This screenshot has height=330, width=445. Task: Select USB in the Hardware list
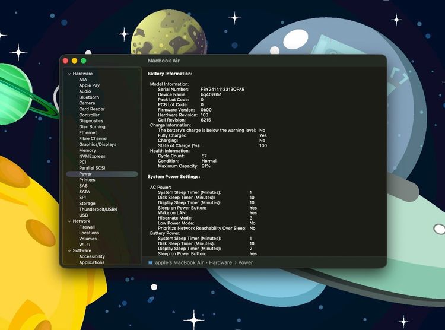(x=83, y=215)
